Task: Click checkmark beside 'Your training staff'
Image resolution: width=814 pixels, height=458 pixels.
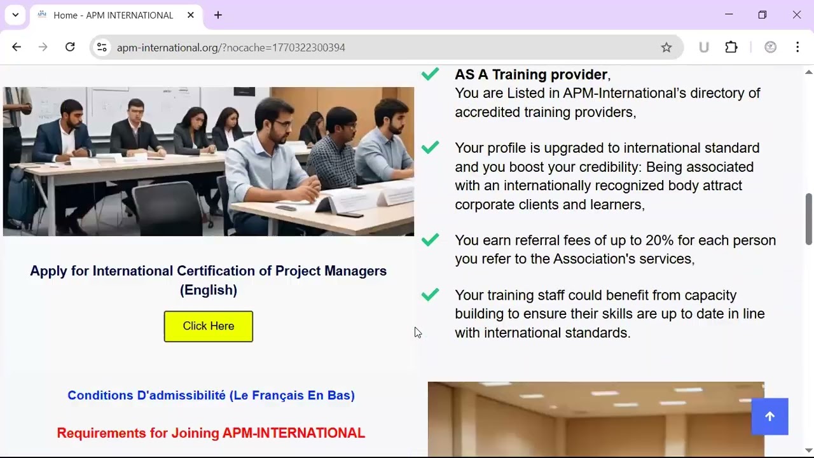Action: click(431, 295)
